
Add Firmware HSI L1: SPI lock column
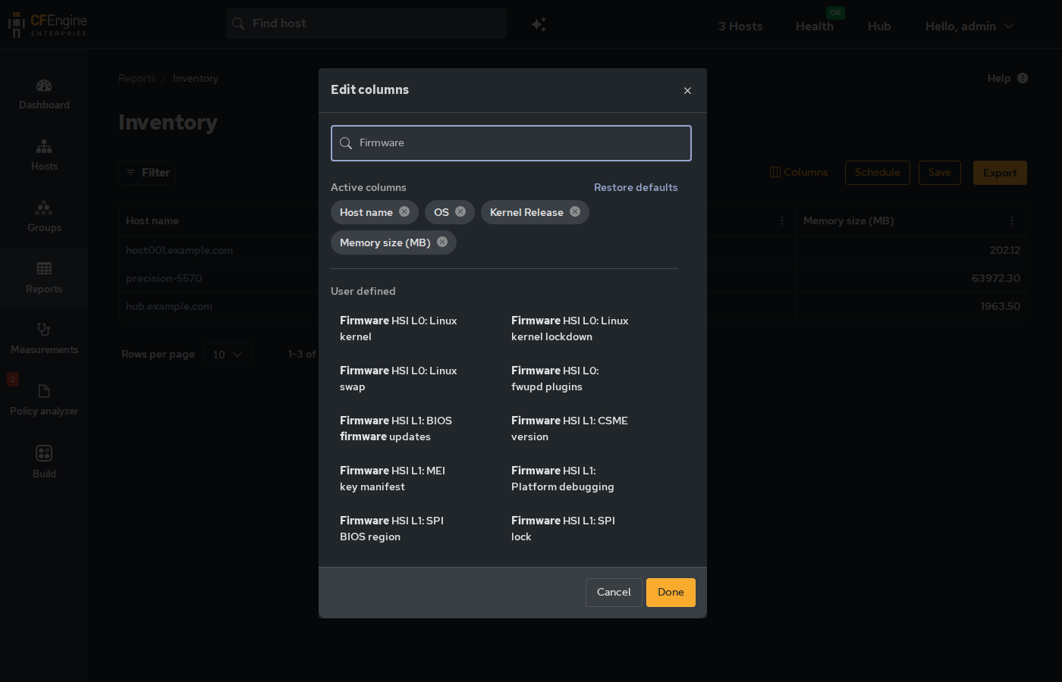click(564, 529)
